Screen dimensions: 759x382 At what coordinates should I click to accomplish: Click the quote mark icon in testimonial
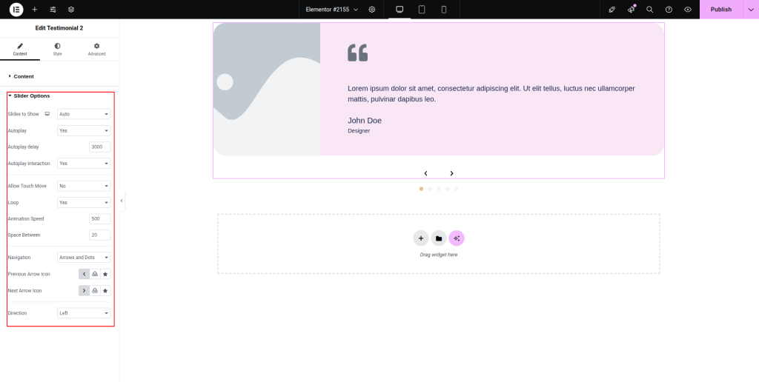click(358, 53)
